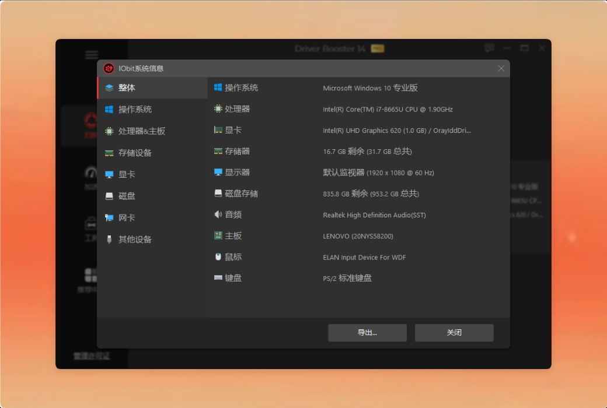Click the monitor icon beside sidebar 显卡
607x408 pixels.
[109, 174]
